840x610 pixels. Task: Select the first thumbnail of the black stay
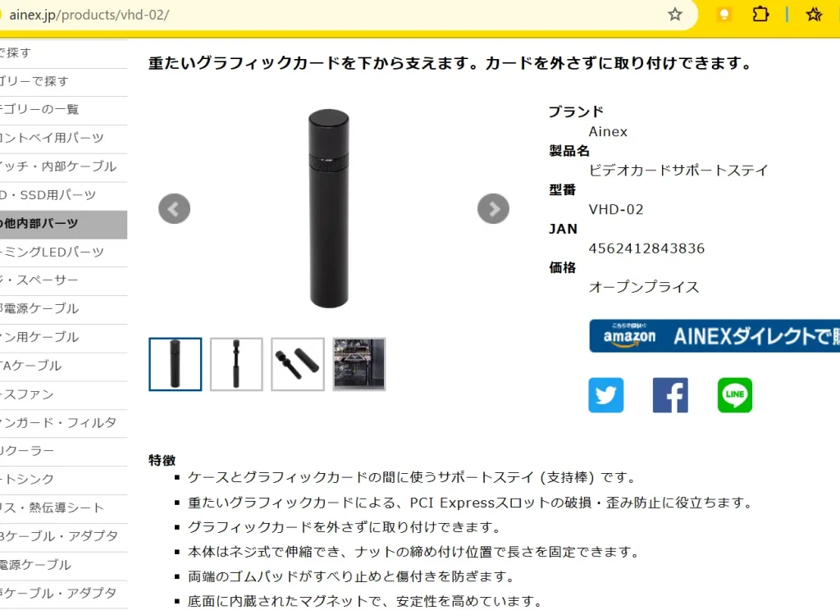176,364
